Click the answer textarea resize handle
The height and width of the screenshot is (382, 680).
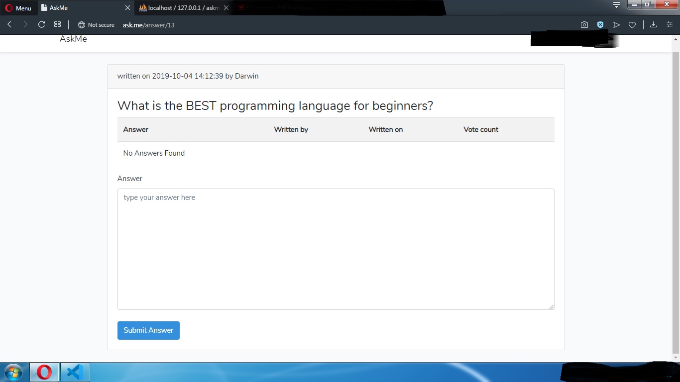click(551, 306)
